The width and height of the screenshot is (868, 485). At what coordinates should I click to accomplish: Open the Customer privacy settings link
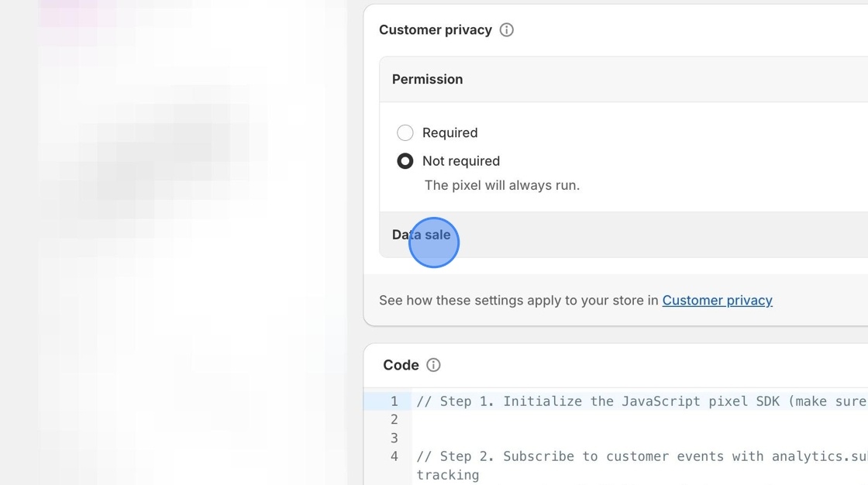point(716,300)
